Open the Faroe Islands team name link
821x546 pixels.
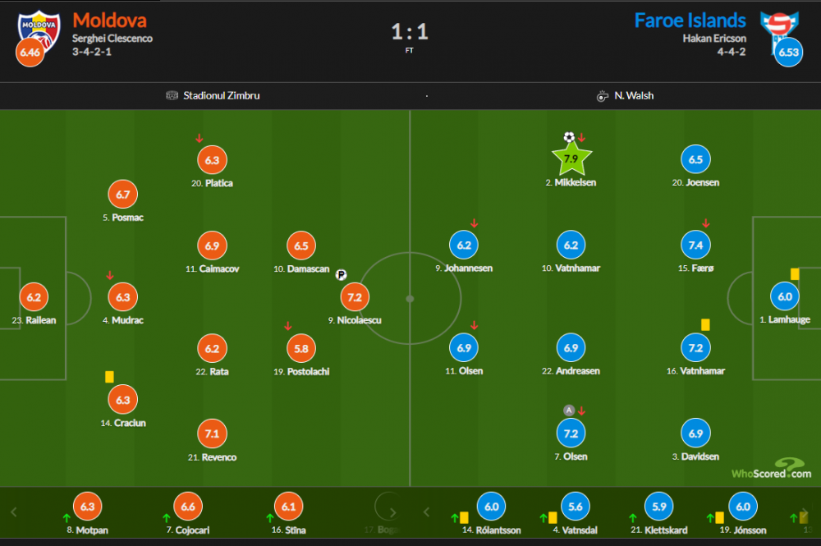[690, 21]
